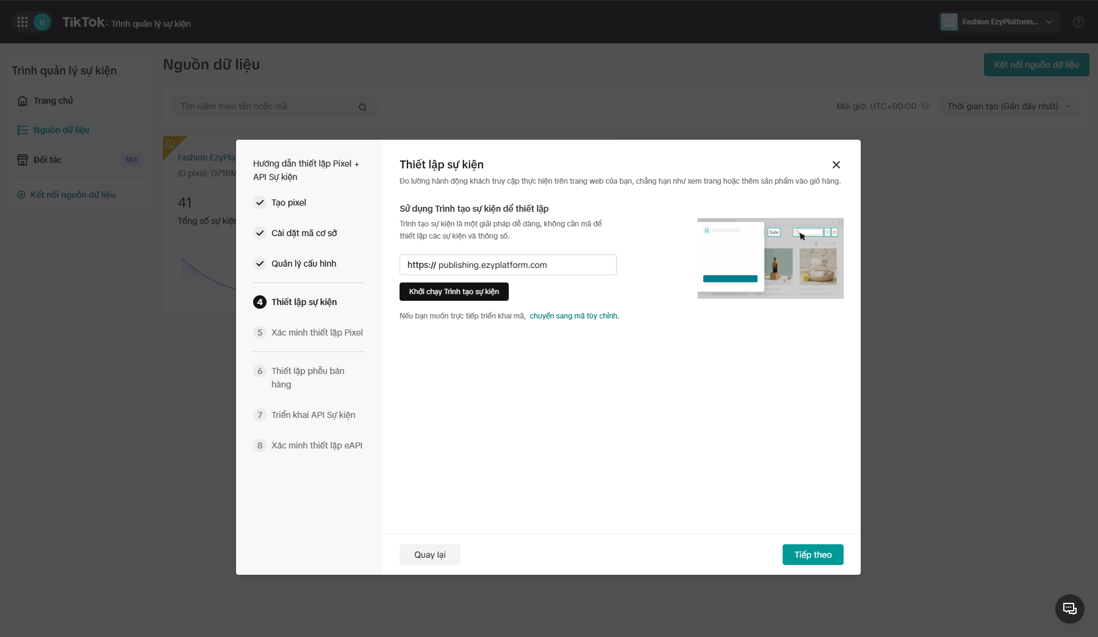The width and height of the screenshot is (1098, 637).
Task: Open the help question mark icon
Action: 1078,22
